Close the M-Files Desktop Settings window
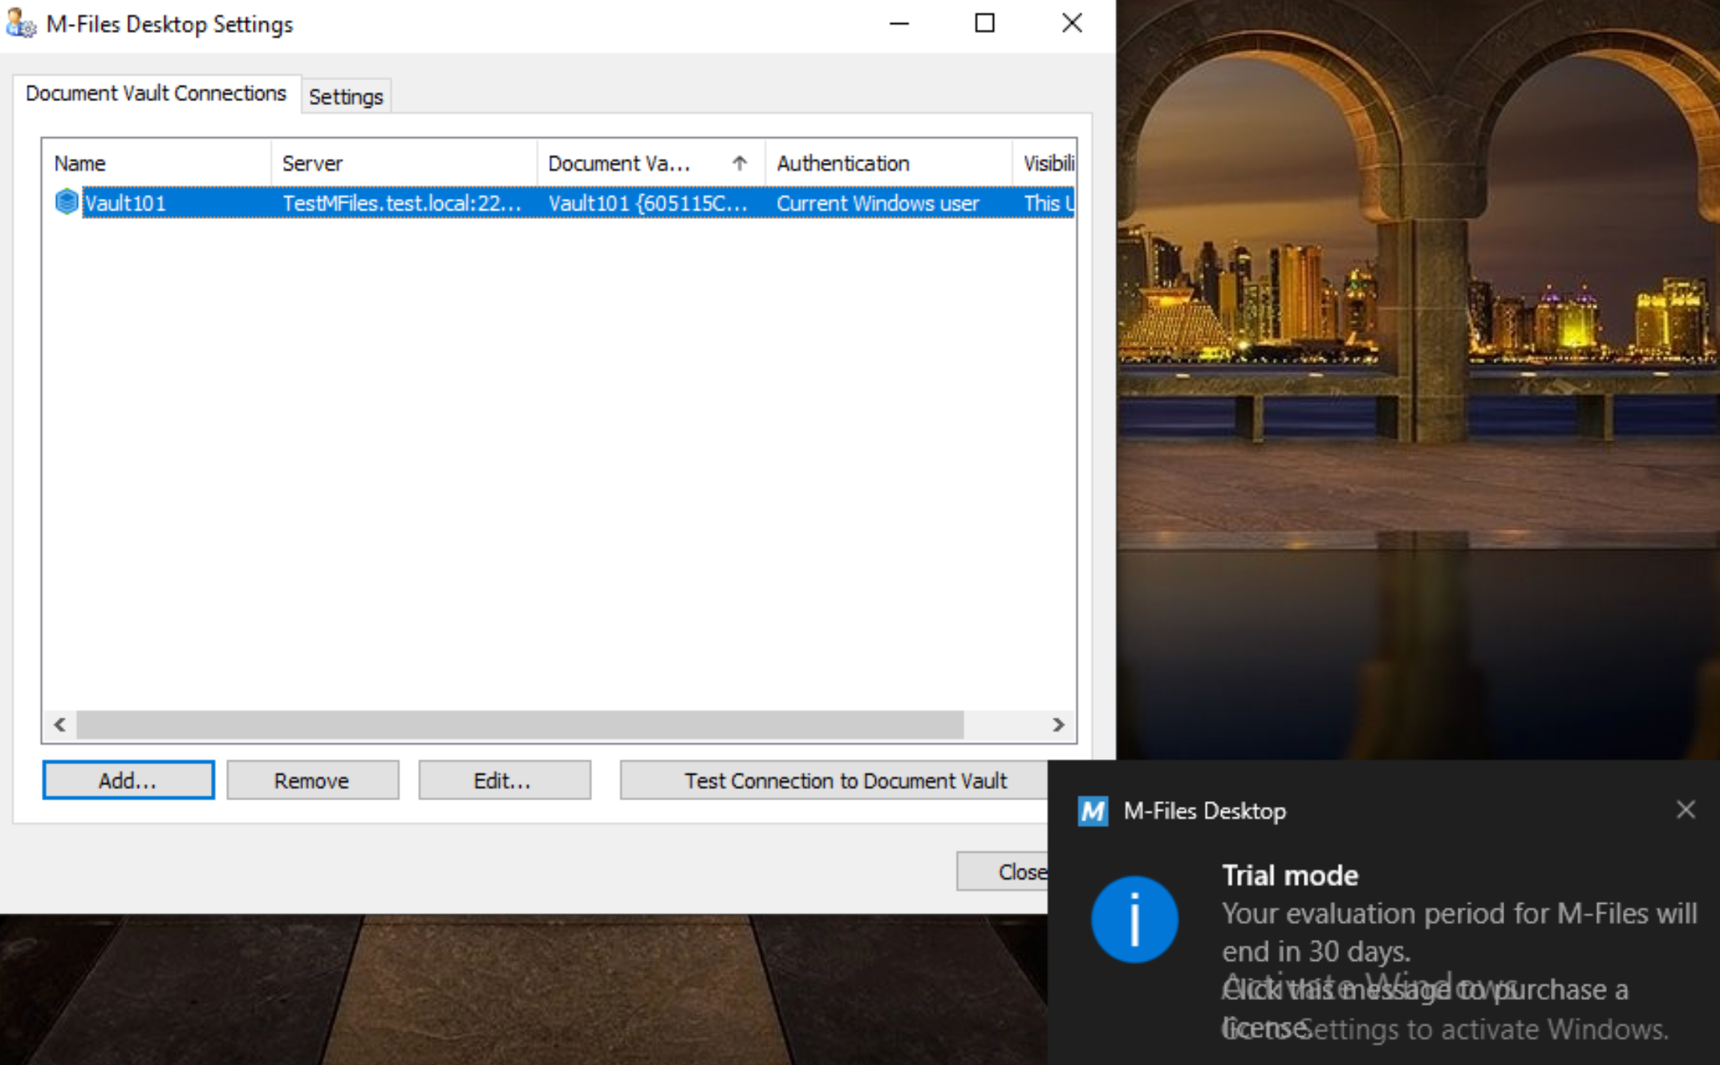1720x1065 pixels. 1073,23
